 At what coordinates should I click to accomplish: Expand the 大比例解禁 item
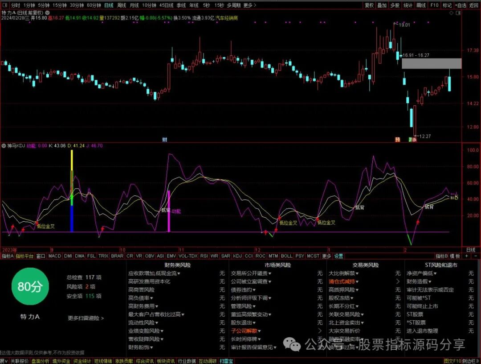tap(343, 273)
